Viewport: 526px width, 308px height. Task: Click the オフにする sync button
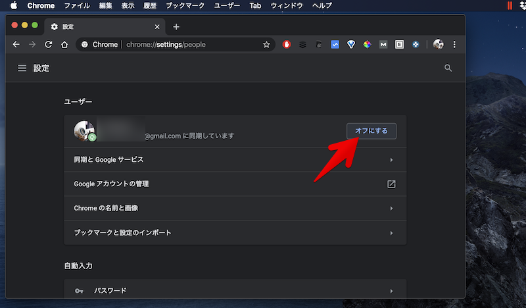click(x=371, y=131)
